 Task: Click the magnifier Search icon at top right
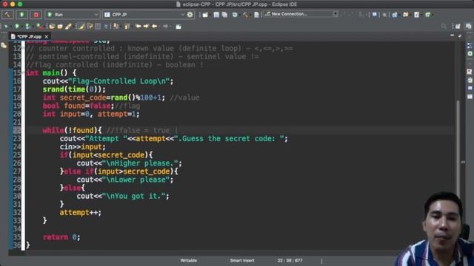click(x=444, y=27)
